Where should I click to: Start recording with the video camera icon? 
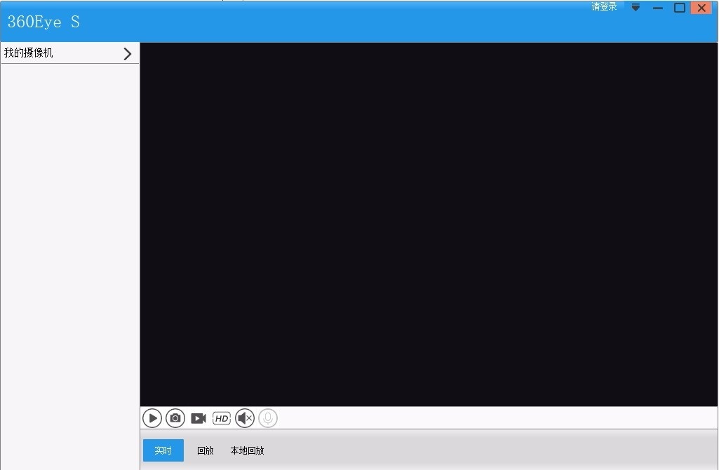[x=199, y=418]
